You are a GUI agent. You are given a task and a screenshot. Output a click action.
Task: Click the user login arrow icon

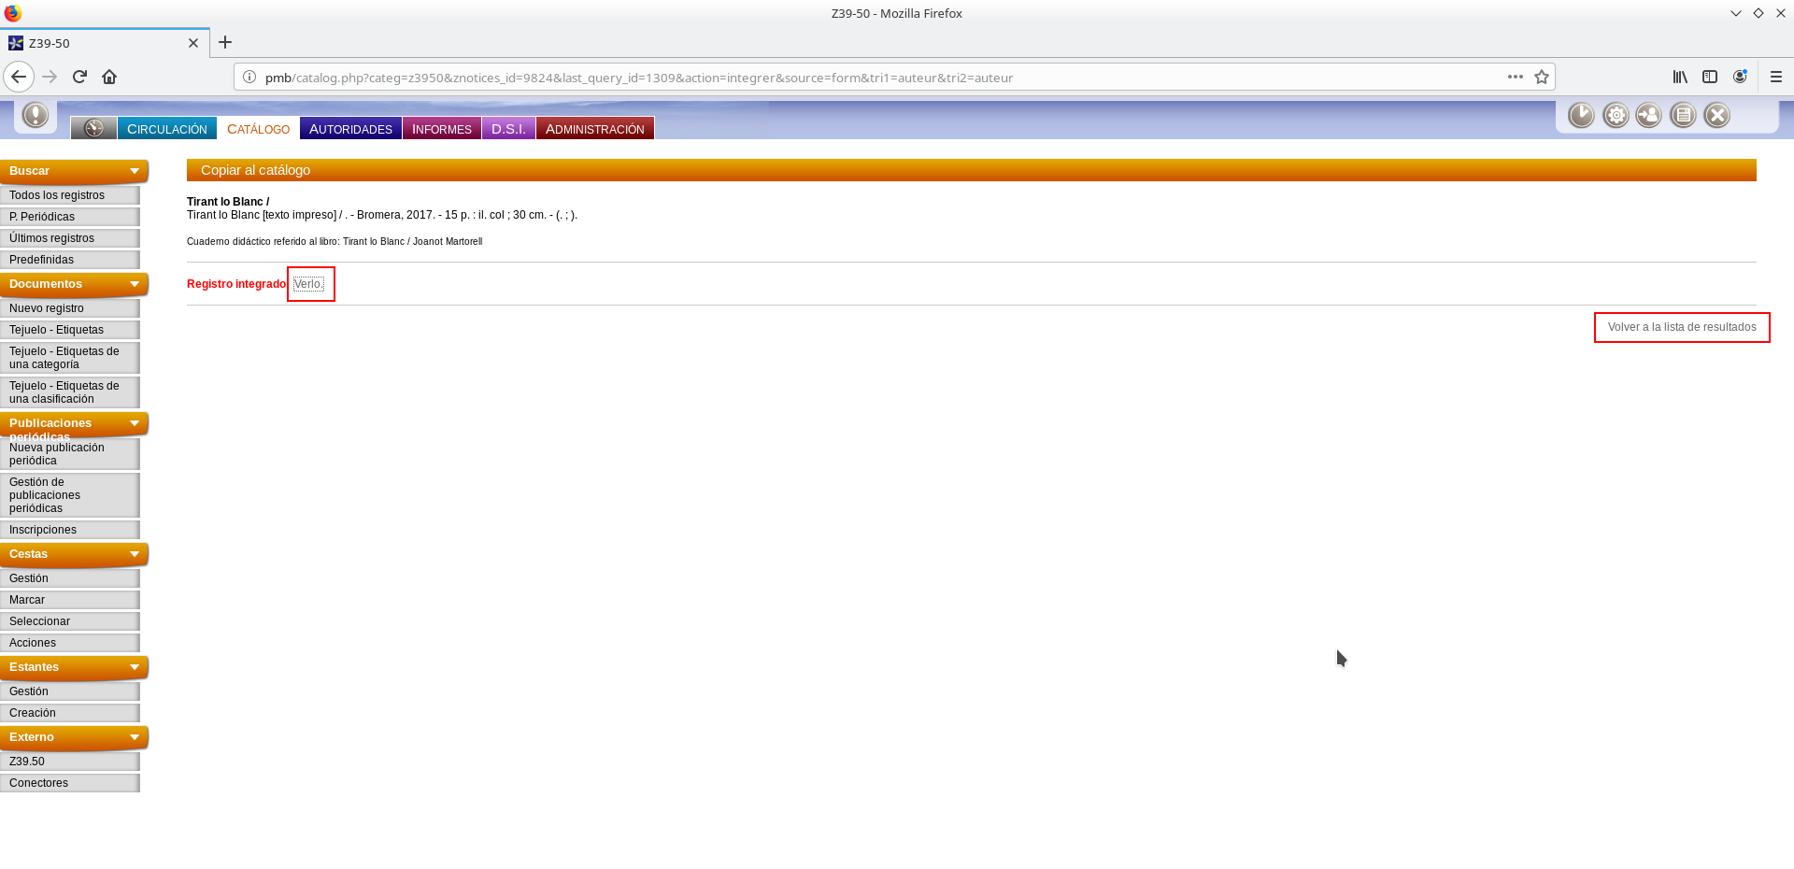pos(1649,115)
